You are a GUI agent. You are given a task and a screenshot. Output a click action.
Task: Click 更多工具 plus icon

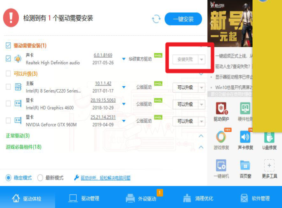coord(269,165)
